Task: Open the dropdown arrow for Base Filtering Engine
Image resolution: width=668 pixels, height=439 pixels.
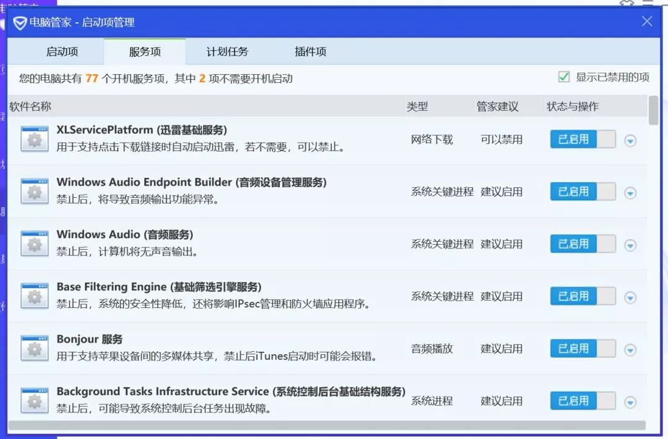Action: click(x=630, y=297)
